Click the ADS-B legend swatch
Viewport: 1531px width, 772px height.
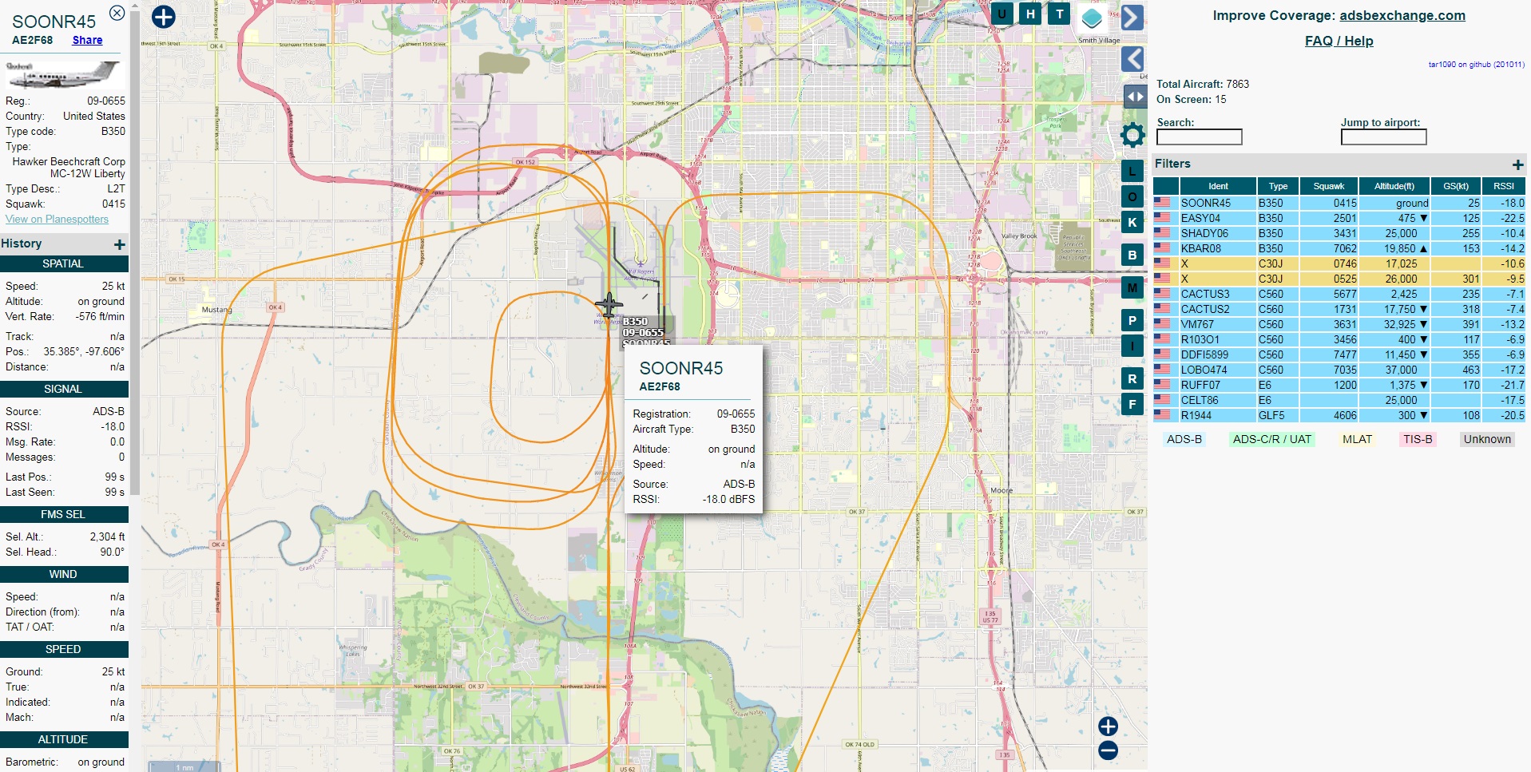click(1184, 439)
